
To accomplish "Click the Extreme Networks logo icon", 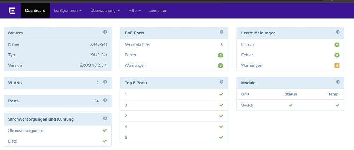I will coord(12,11).
